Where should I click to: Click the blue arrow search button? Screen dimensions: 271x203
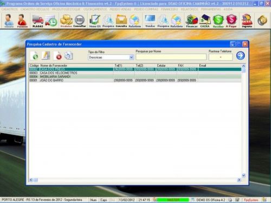pyautogui.click(x=241, y=55)
